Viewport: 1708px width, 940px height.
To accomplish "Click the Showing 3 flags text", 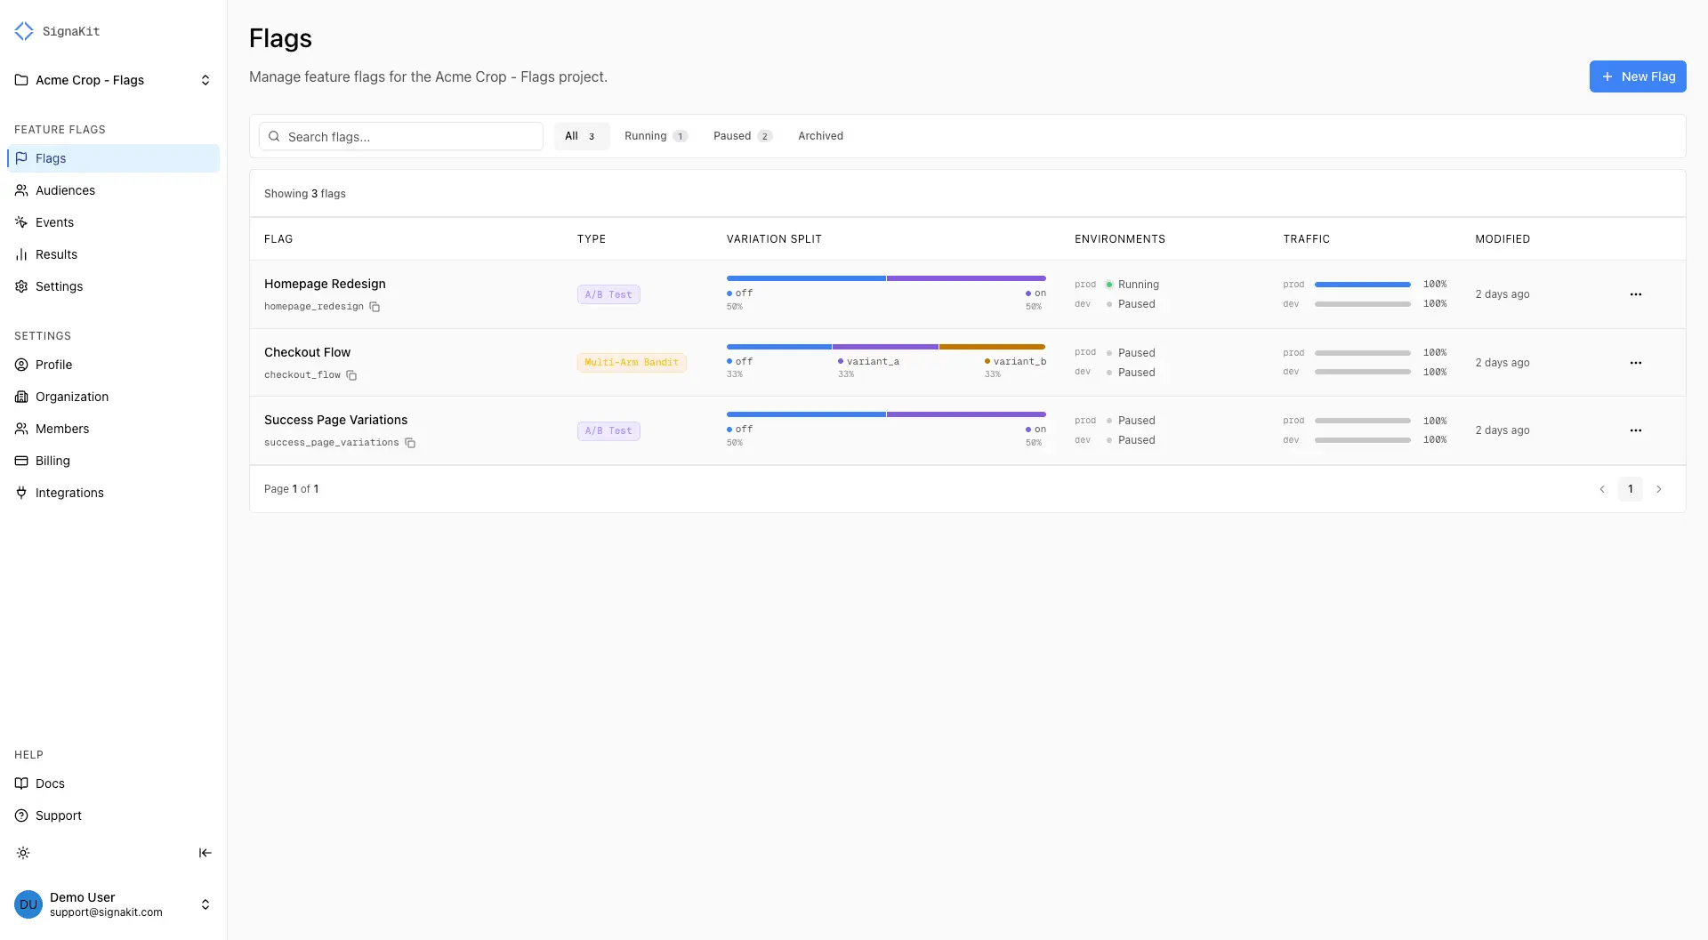I will coord(305,194).
